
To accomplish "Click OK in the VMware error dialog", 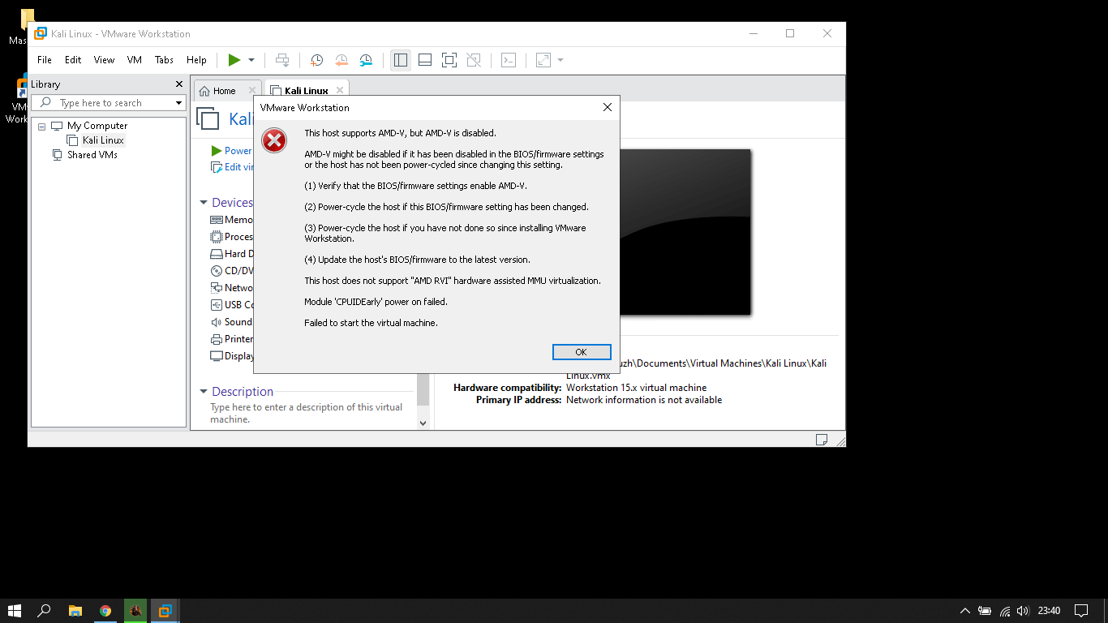I will 581,352.
